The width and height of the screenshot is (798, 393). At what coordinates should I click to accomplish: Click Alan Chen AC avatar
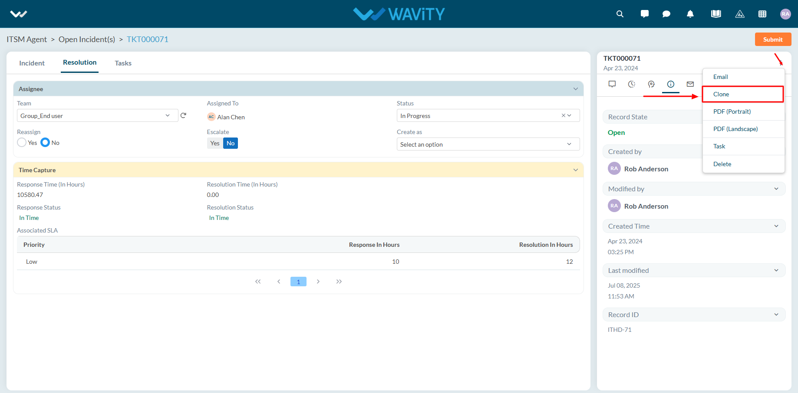tap(211, 117)
